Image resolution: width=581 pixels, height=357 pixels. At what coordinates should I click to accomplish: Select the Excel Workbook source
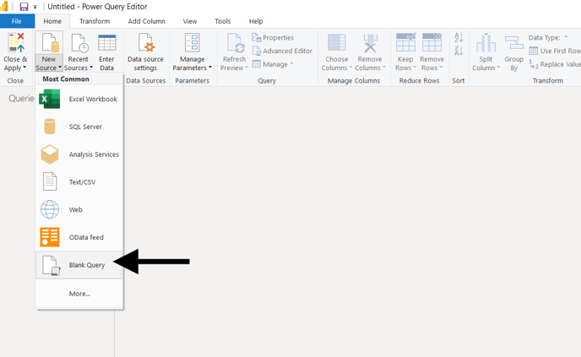tap(79, 99)
